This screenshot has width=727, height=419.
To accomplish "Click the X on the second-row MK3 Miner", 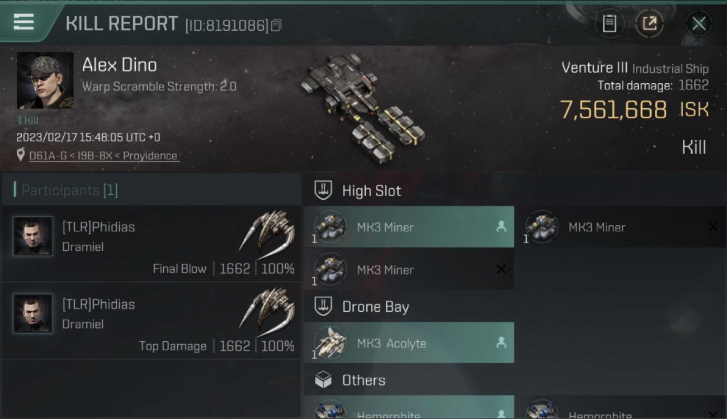I will tap(501, 269).
